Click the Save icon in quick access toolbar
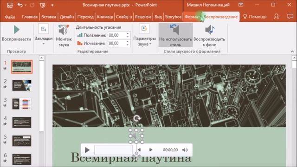Viewport: 297px width, 167px height. [x=10, y=5]
